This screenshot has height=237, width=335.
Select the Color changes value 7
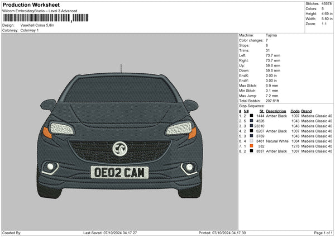coord(267,40)
